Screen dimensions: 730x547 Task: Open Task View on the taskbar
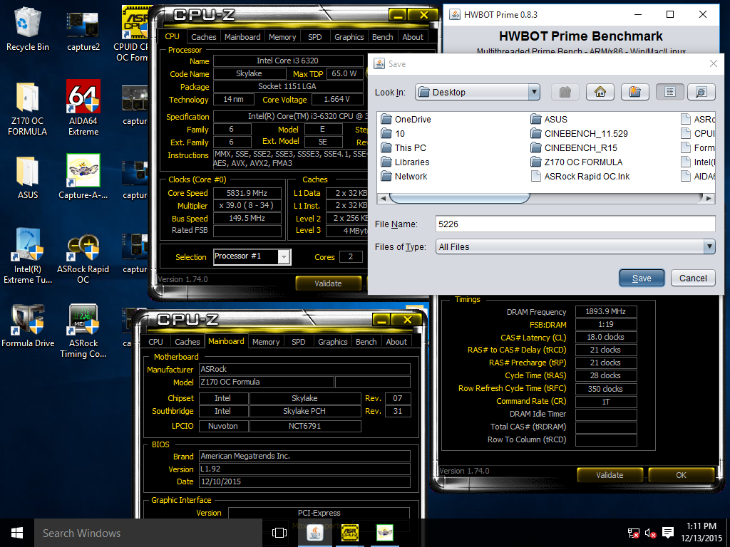pyautogui.click(x=279, y=533)
